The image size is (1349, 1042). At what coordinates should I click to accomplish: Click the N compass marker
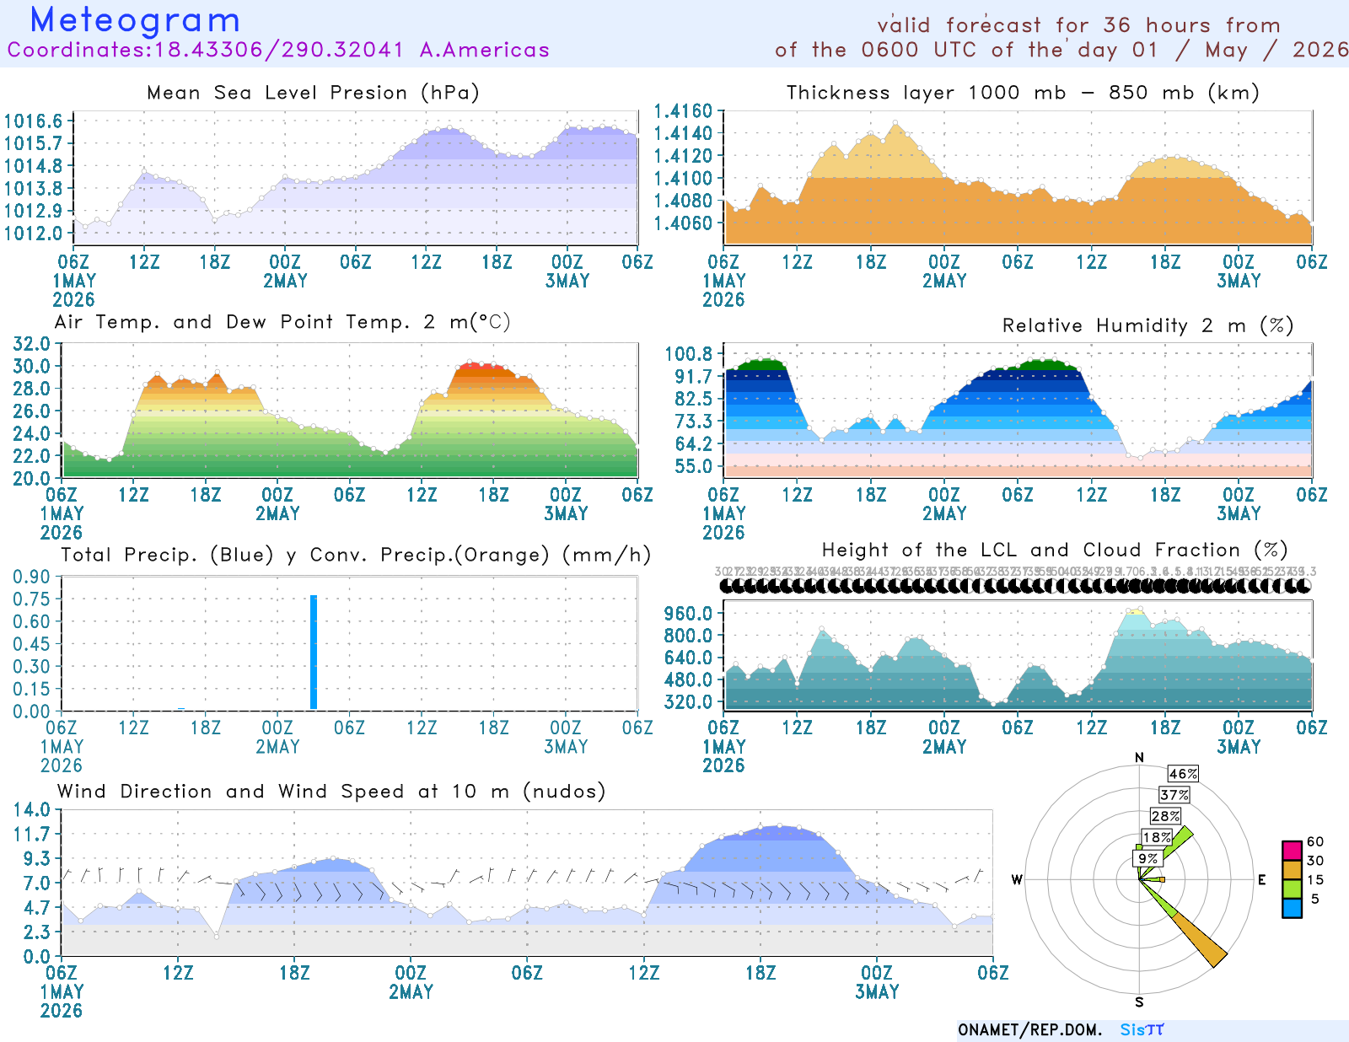[x=1140, y=757]
